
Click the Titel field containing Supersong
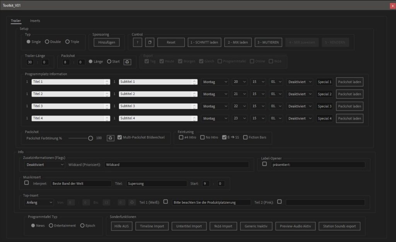(157, 184)
